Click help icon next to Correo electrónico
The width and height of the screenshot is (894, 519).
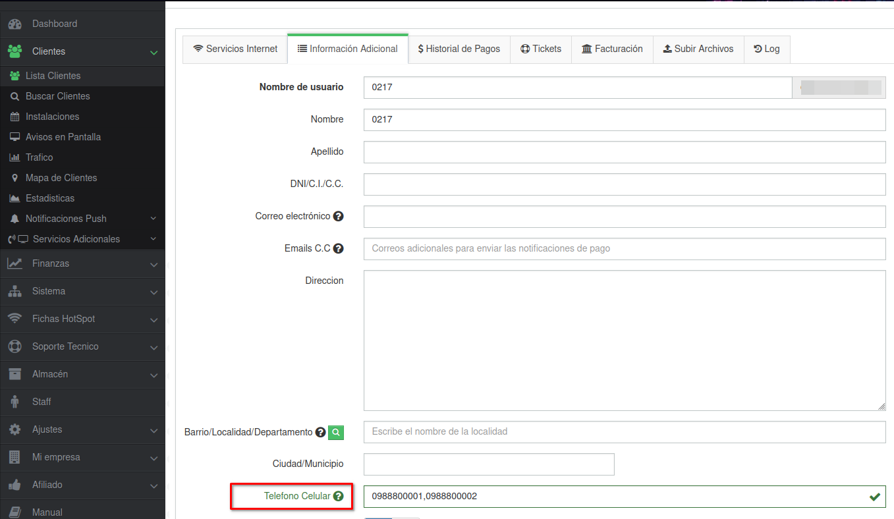click(x=339, y=216)
